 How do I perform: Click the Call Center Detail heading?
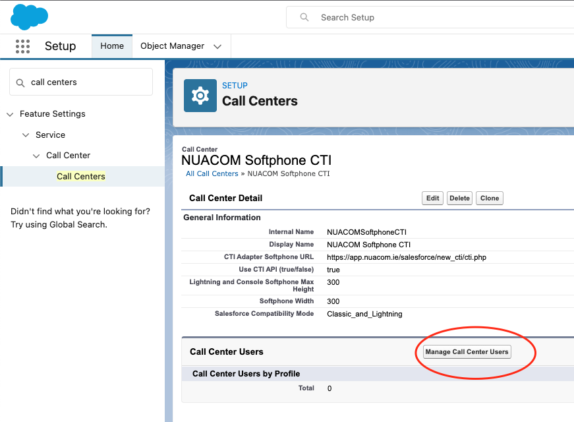click(x=225, y=198)
